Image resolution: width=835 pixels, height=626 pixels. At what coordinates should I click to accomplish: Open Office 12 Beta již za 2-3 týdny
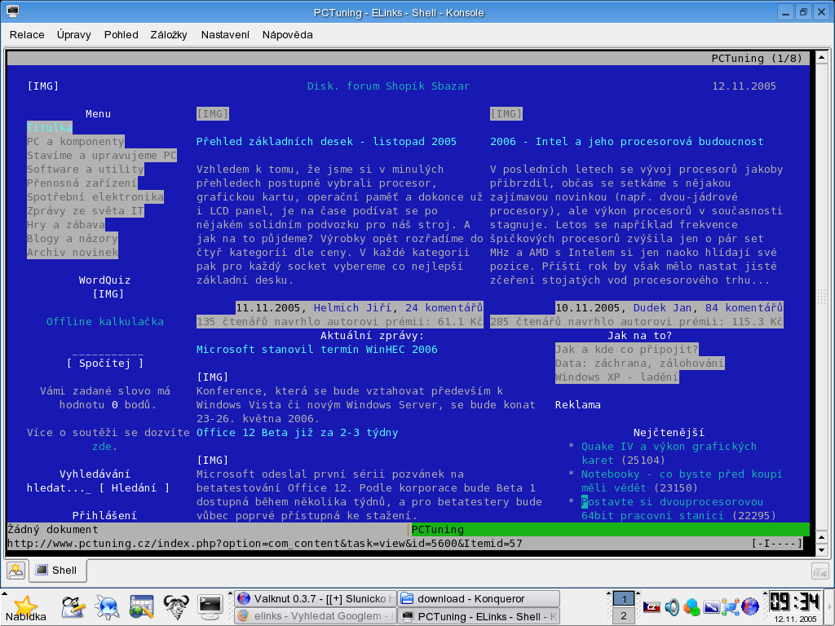(x=297, y=432)
